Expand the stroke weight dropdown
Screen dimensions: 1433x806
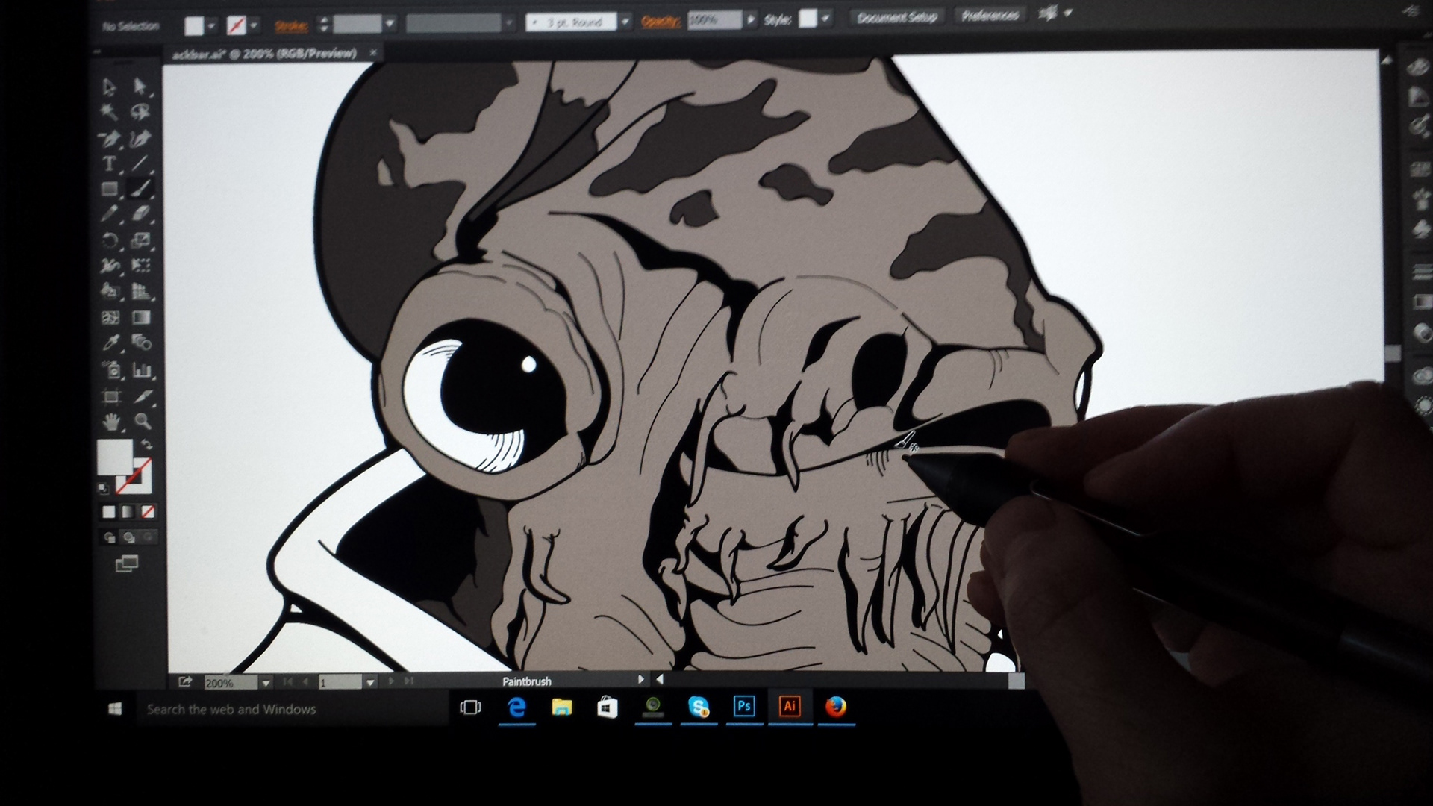tap(390, 24)
